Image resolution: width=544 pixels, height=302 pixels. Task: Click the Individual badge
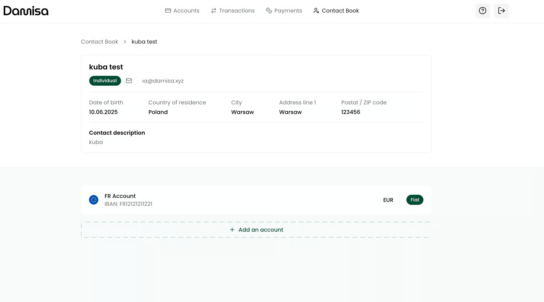pyautogui.click(x=105, y=81)
